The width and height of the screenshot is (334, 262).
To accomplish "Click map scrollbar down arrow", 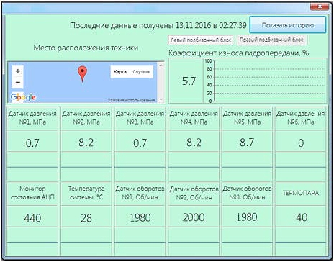I will pyautogui.click(x=161, y=99).
